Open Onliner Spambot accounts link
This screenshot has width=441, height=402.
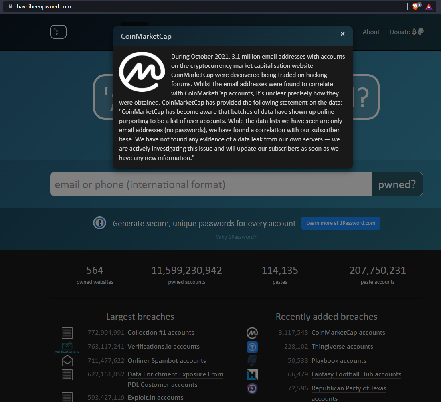167,361
